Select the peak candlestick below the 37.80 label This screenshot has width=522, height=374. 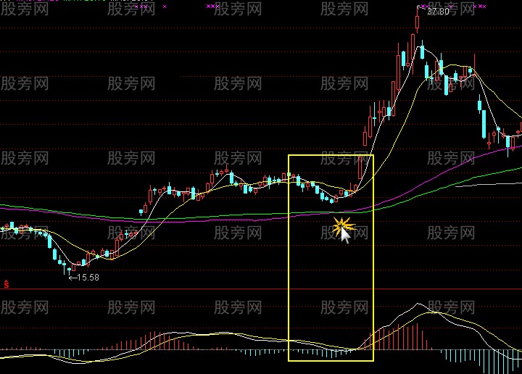tap(417, 20)
